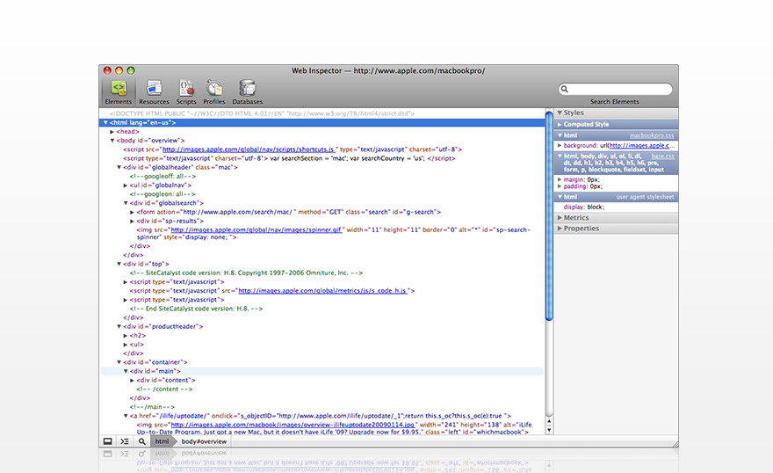Collapse the div id="productheader" node

click(119, 326)
